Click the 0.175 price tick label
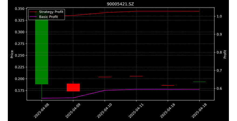237x121 pixels. pyautogui.click(x=19, y=90)
